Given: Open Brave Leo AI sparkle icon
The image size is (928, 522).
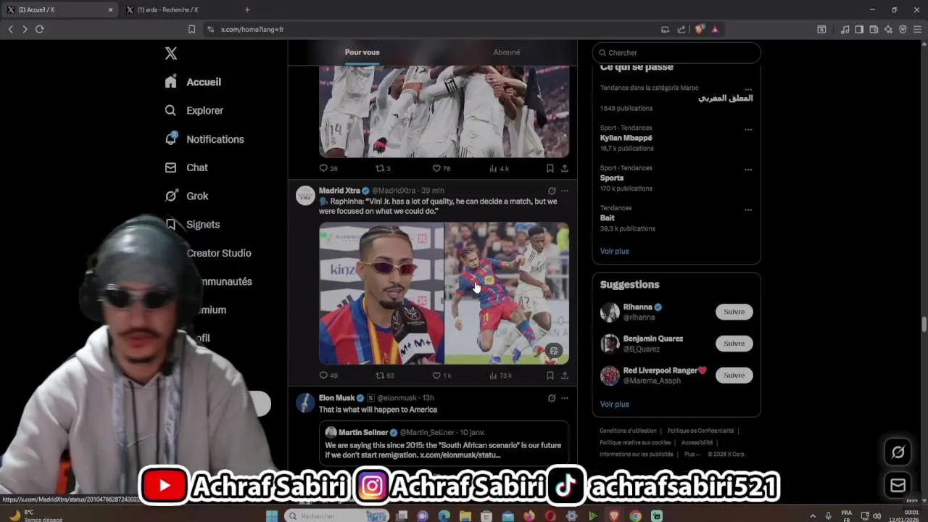Looking at the screenshot, I should tap(888, 29).
